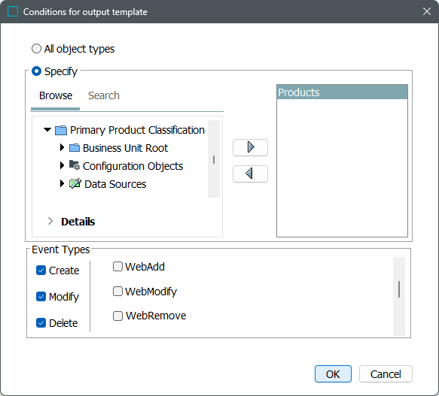This screenshot has height=396, width=439.
Task: Uncheck the Create event type
Action: (41, 271)
